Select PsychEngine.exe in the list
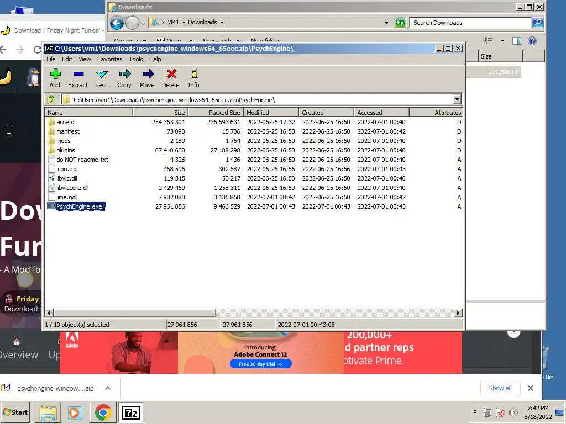This screenshot has width=566, height=424. [79, 206]
